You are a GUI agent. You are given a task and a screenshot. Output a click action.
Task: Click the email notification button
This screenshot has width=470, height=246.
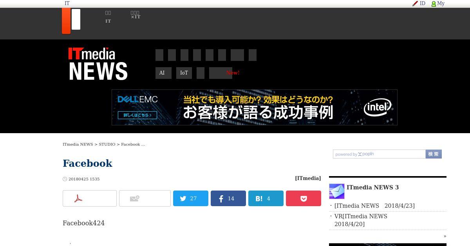[x=145, y=198]
